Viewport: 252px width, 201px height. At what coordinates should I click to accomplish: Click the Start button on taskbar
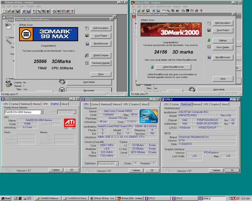point(6,198)
